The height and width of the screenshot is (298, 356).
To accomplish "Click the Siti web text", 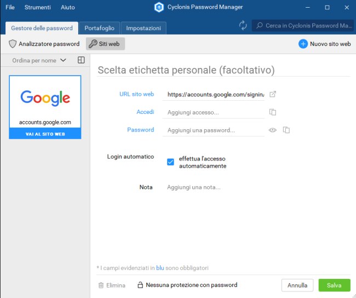I will pos(109,44).
